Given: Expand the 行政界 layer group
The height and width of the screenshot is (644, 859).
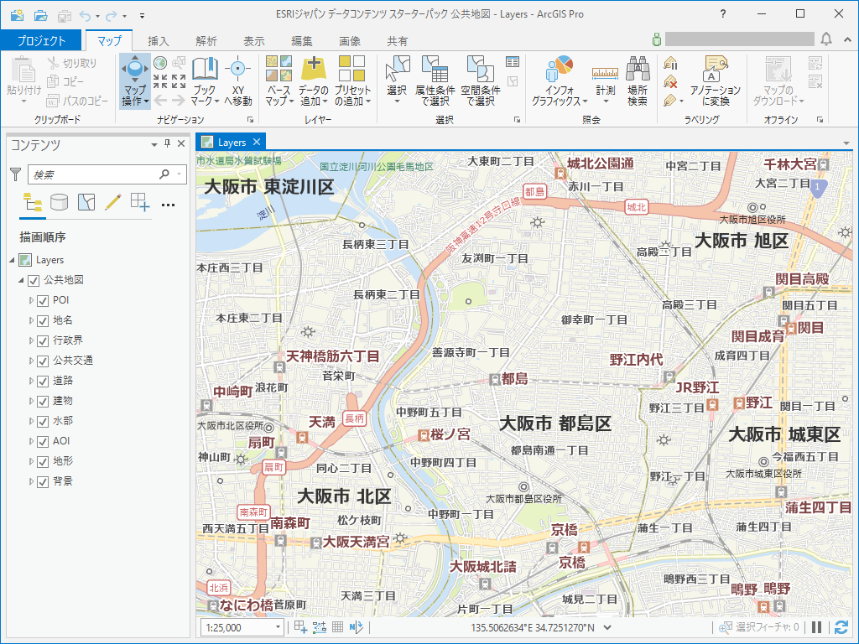Looking at the screenshot, I should (x=32, y=340).
